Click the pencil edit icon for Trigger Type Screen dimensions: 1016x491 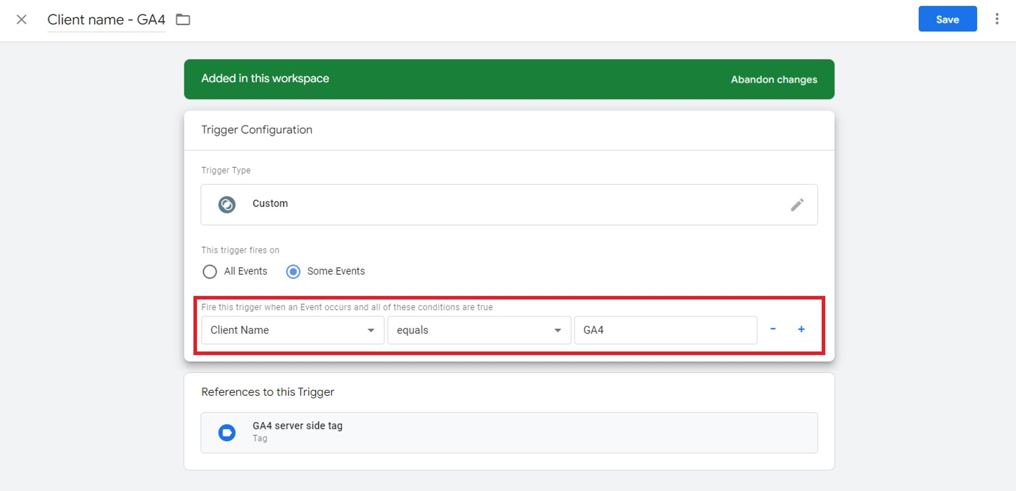pyautogui.click(x=797, y=205)
